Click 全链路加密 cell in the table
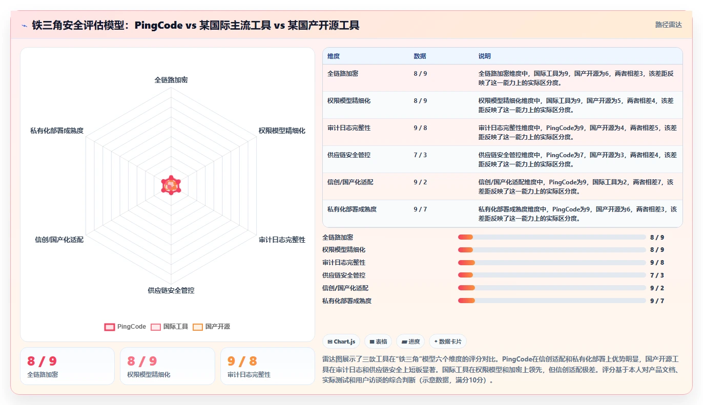 click(343, 74)
